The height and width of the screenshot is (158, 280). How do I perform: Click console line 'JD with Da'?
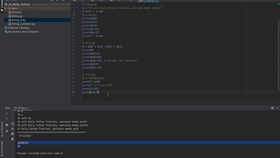click(x=24, y=118)
